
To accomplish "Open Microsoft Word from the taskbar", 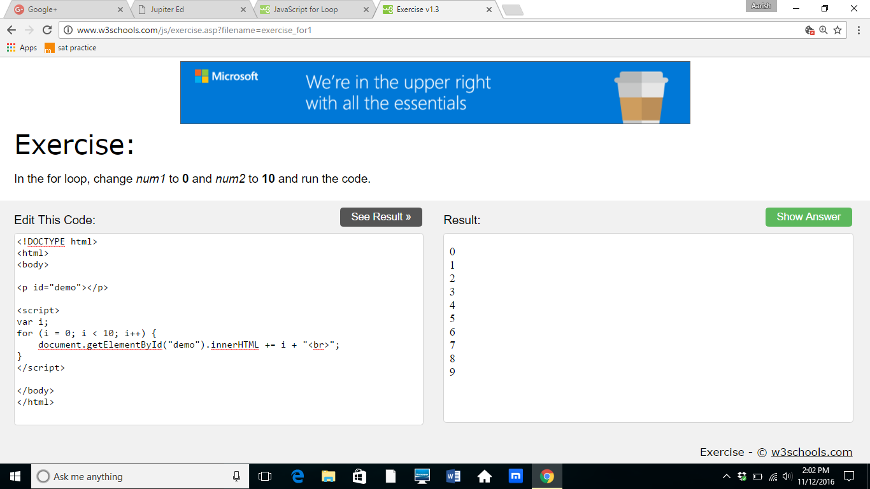I will pos(453,476).
